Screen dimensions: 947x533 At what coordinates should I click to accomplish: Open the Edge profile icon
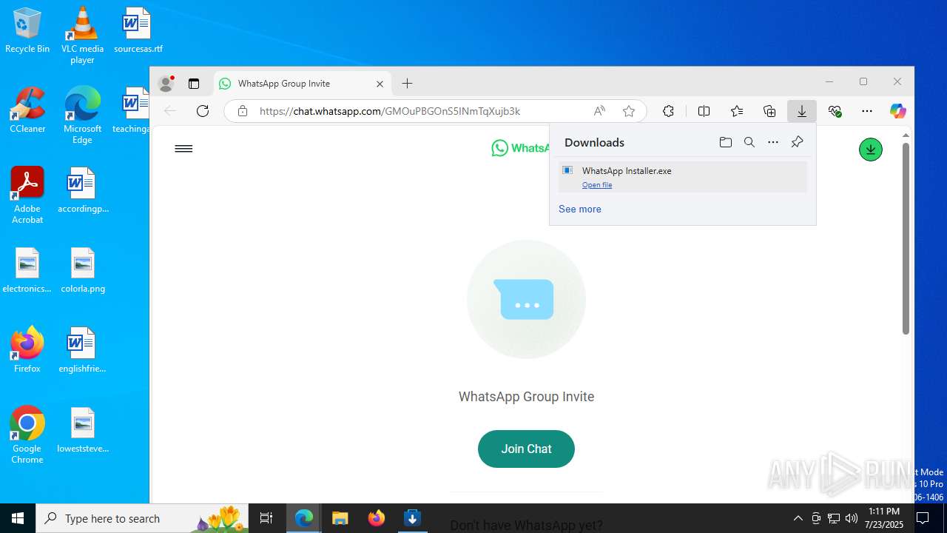[166, 84]
